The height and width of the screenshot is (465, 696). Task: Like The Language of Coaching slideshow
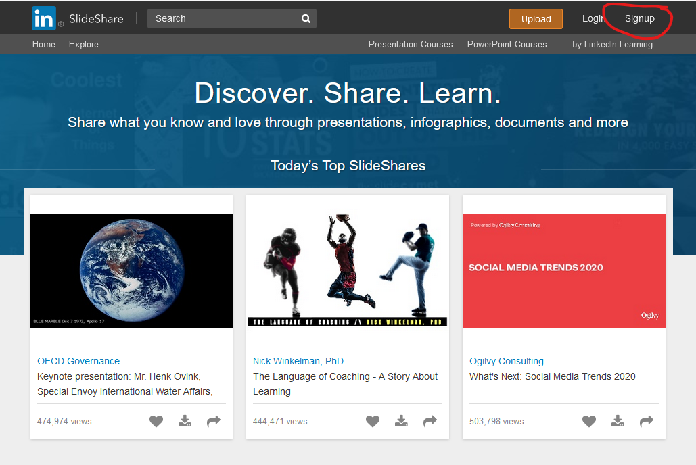(x=373, y=421)
